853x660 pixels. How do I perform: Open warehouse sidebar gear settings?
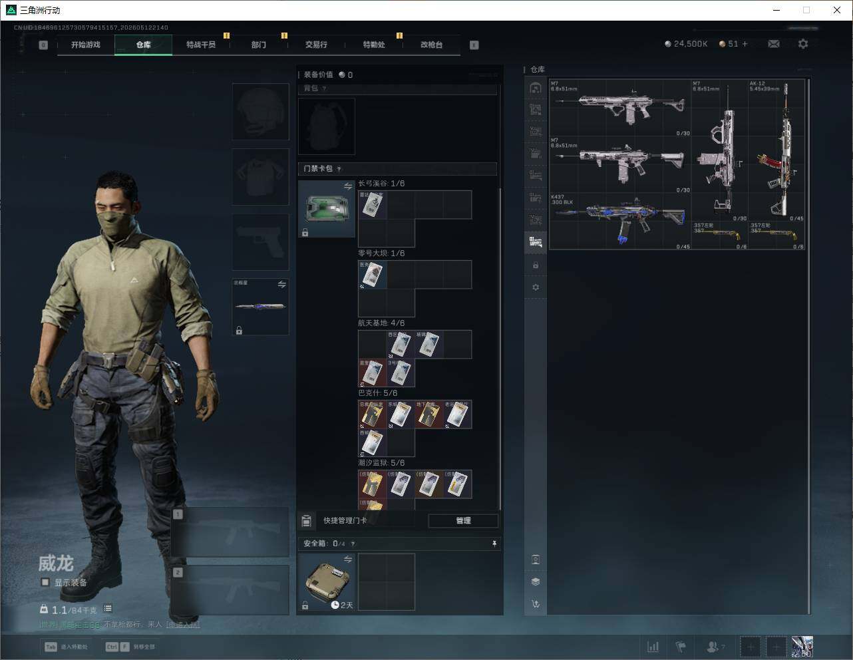tap(536, 287)
